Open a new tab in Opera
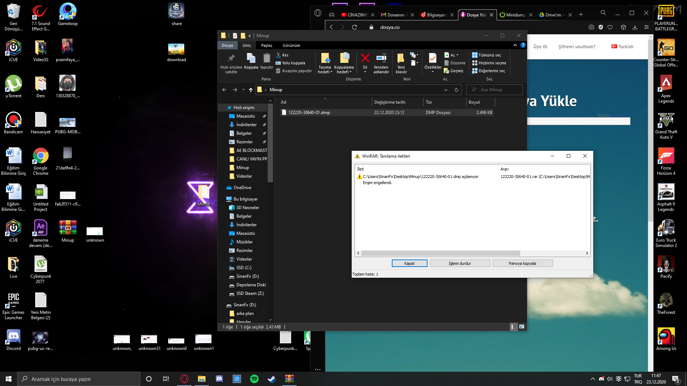 coord(581,15)
